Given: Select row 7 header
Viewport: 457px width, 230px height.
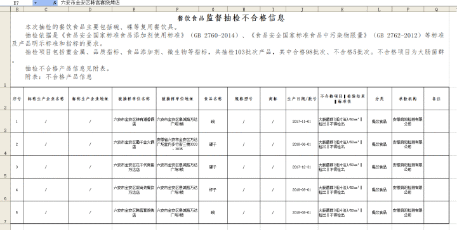Looking at the screenshot, I should tap(5, 212).
